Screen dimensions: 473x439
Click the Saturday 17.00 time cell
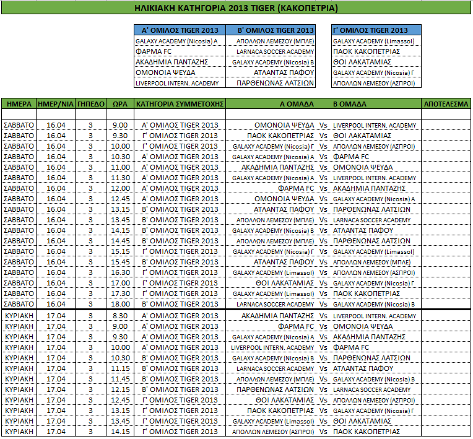120,283
